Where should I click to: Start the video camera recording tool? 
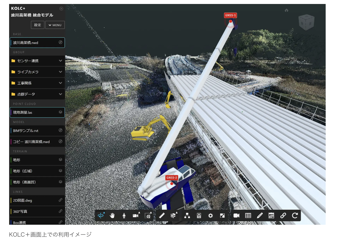[x=236, y=216]
